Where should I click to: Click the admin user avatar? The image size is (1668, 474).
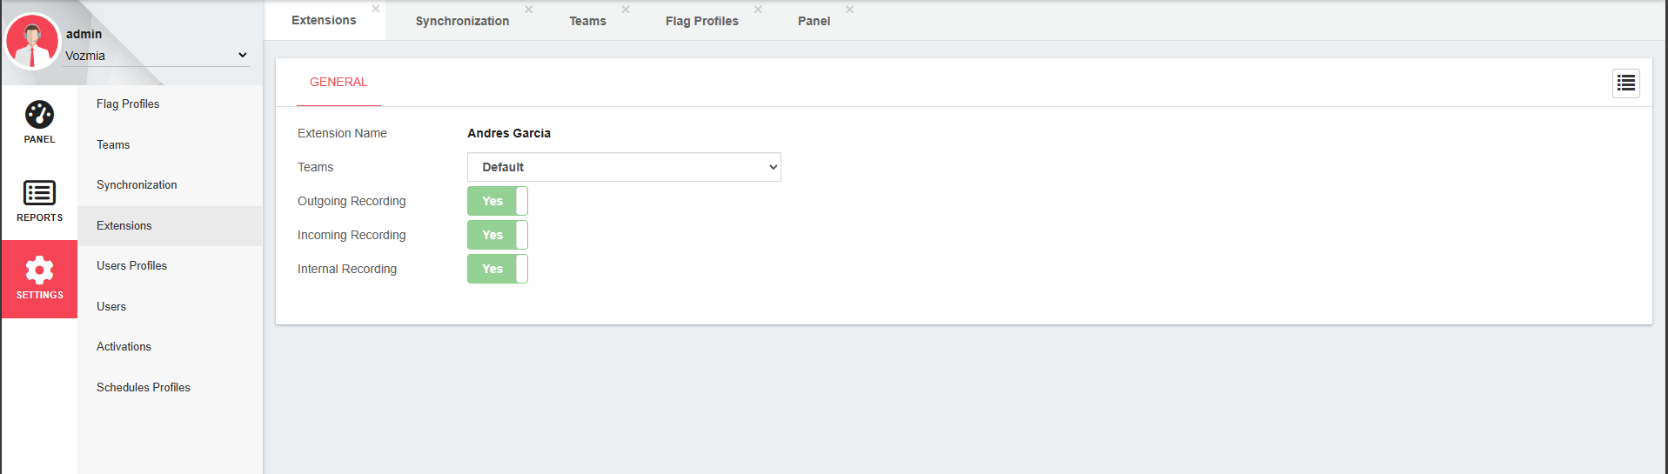32,41
